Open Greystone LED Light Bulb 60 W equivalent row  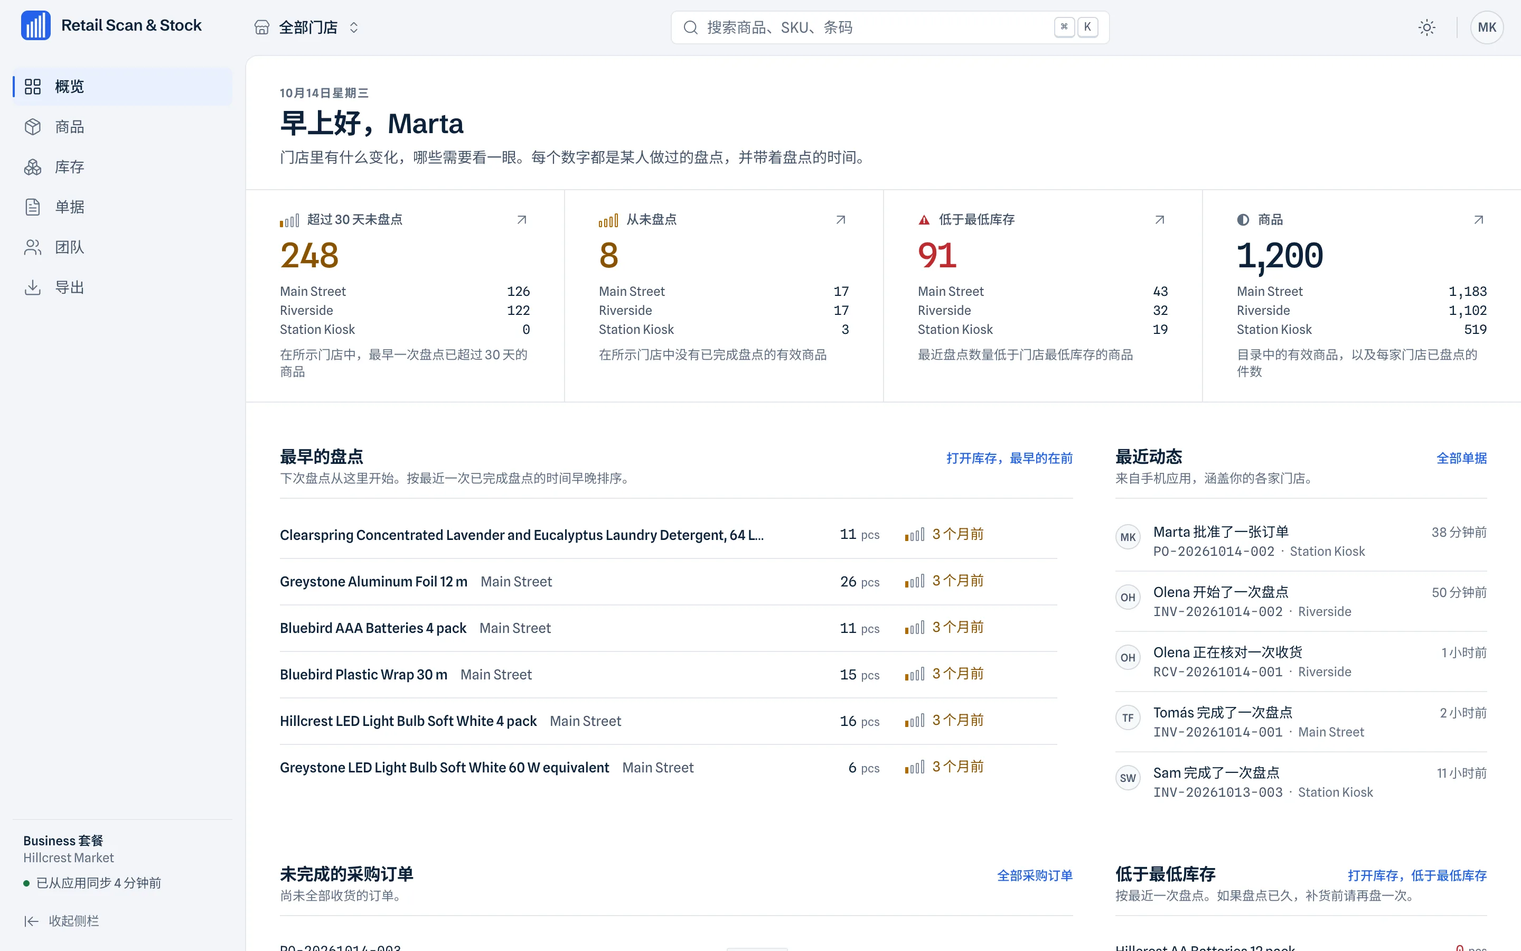point(669,768)
